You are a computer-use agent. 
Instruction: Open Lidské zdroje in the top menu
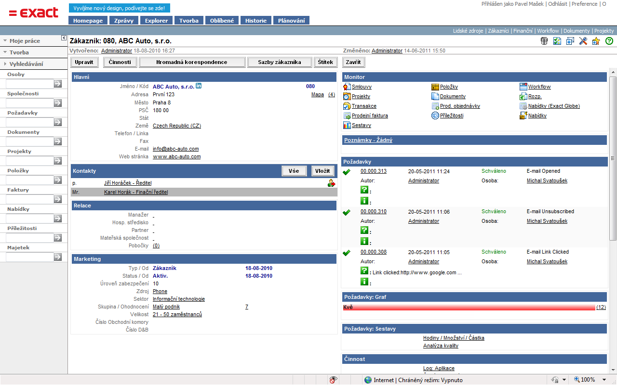pyautogui.click(x=468, y=31)
